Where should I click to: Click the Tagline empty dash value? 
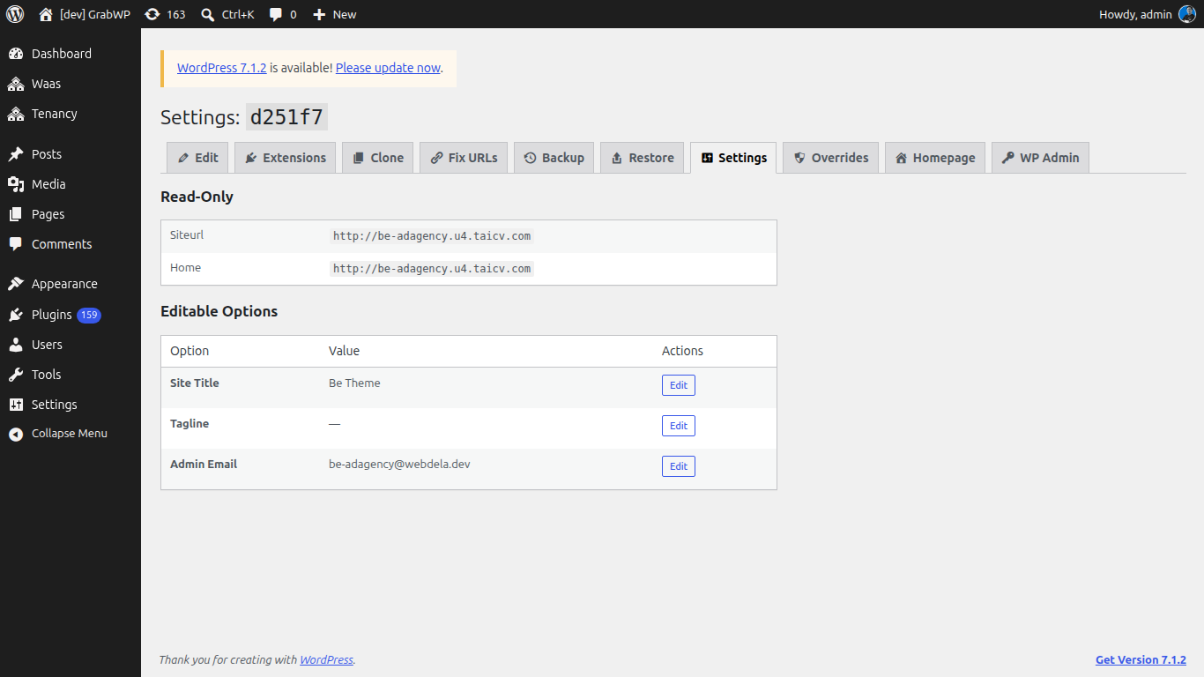[334, 424]
